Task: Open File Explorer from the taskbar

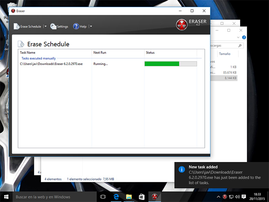Action: pyautogui.click(x=129, y=197)
